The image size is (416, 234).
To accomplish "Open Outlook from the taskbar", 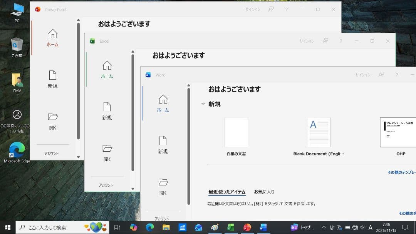I will [x=198, y=227].
